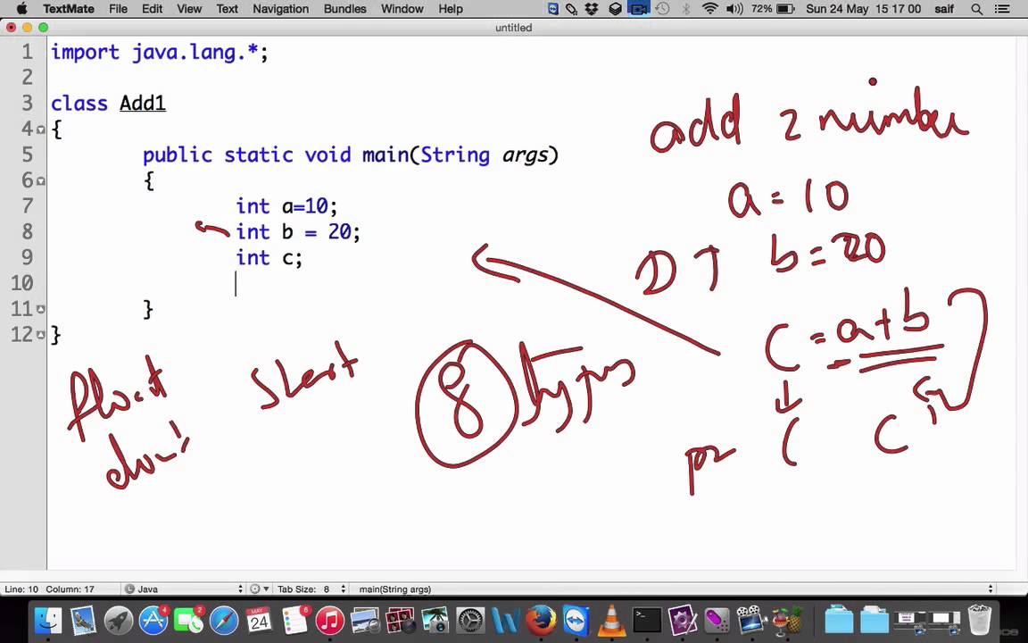The image size is (1028, 643).
Task: Open the volume control in menu bar
Action: [734, 9]
